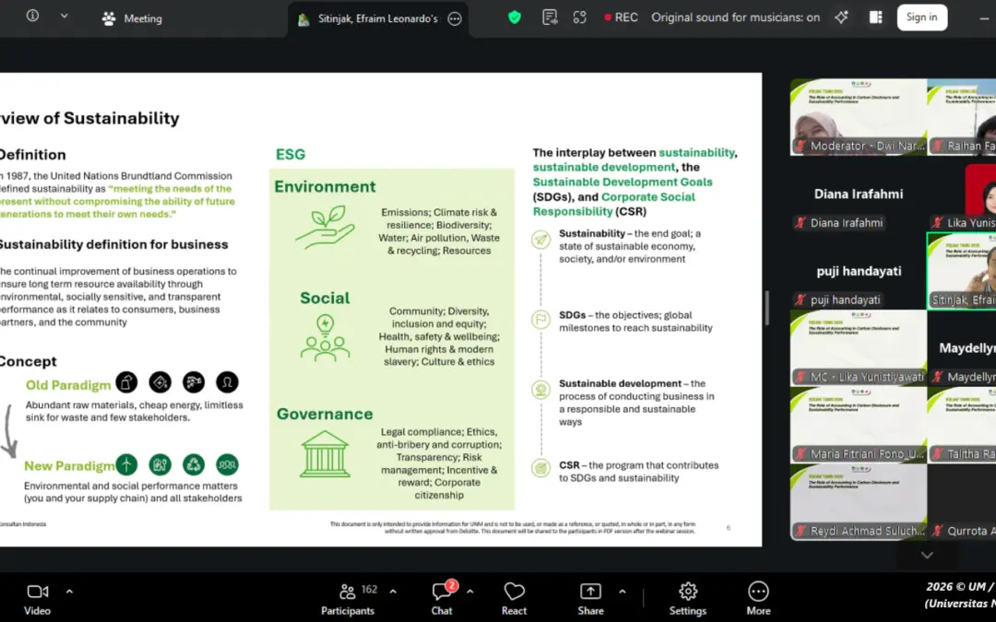Open the Meeting tab
Viewport: 996px width, 622px height.
[x=132, y=18]
